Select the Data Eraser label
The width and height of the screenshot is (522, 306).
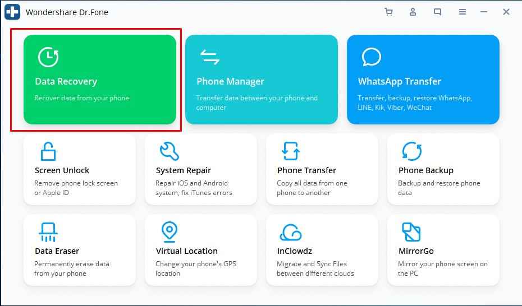pyautogui.click(x=57, y=251)
